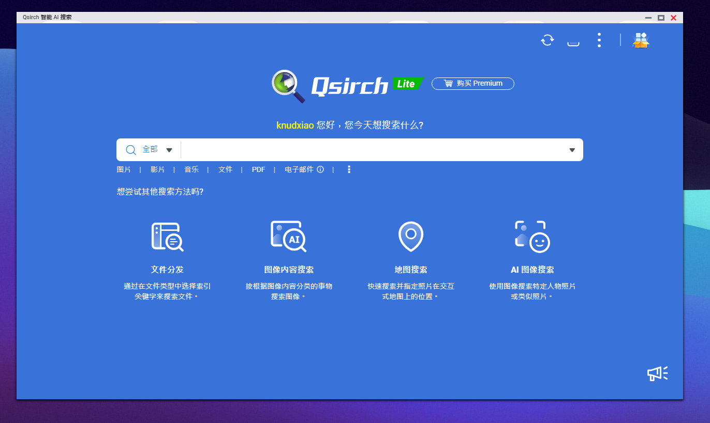Click the magnifier icon in the search bar
This screenshot has height=423, width=710.
click(131, 150)
